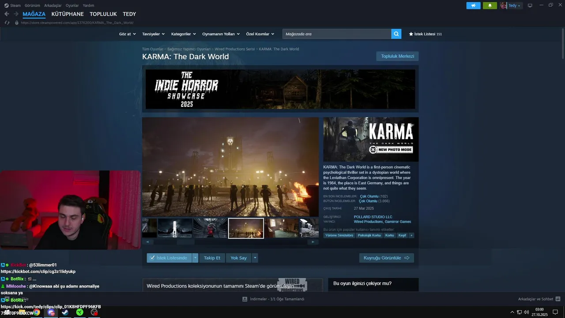Click the Yok Say button
This screenshot has height=318, width=565.
point(238,258)
